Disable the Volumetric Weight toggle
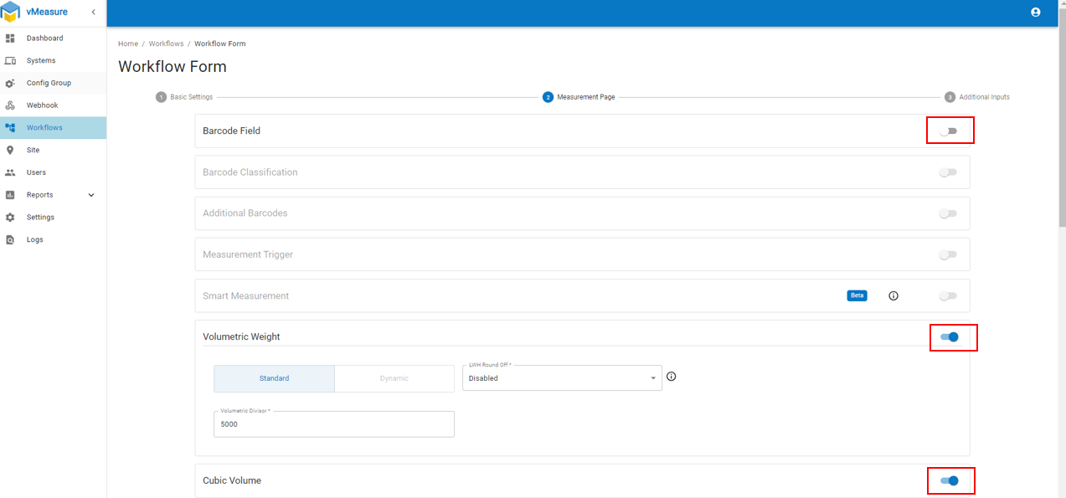Viewport: 1066px width, 498px height. click(x=950, y=336)
